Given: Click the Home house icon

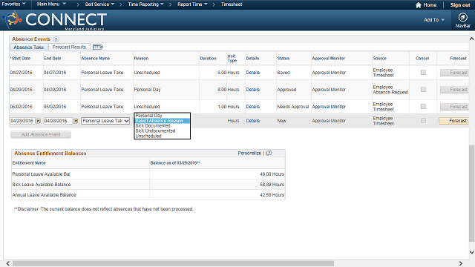Looking at the screenshot, I should pyautogui.click(x=419, y=5).
